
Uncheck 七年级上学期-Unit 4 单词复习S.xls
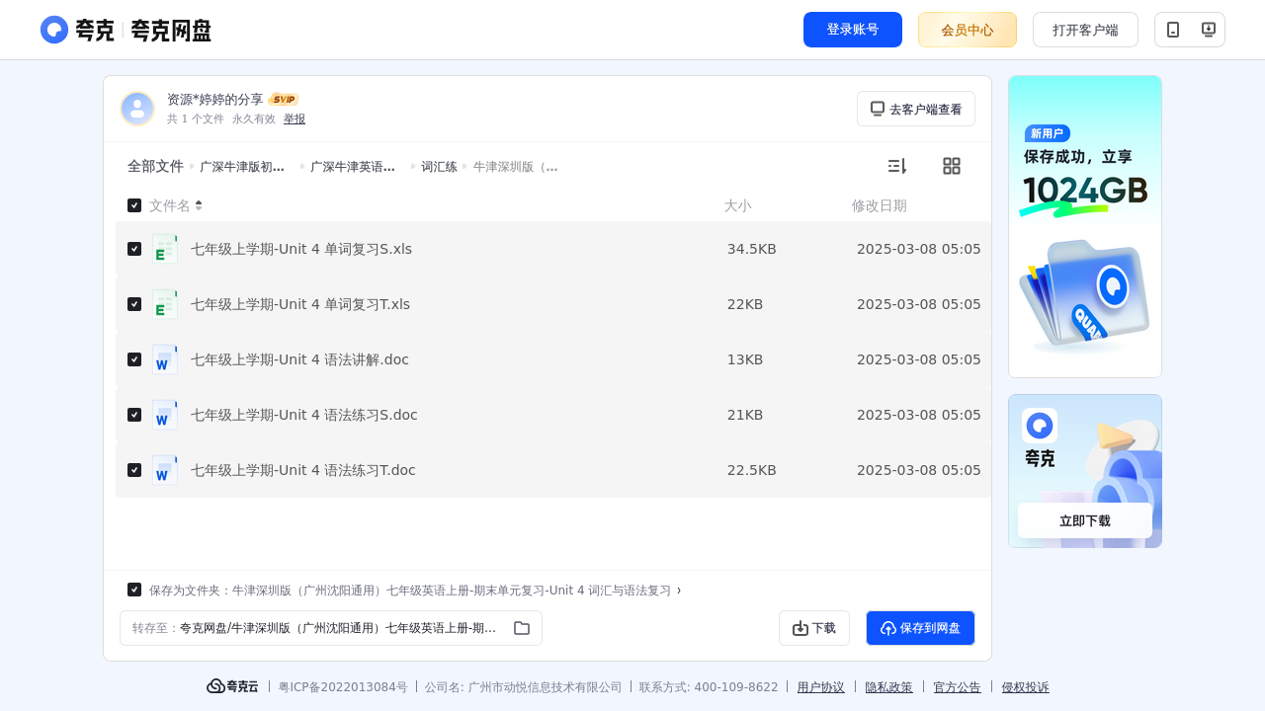[x=134, y=249]
